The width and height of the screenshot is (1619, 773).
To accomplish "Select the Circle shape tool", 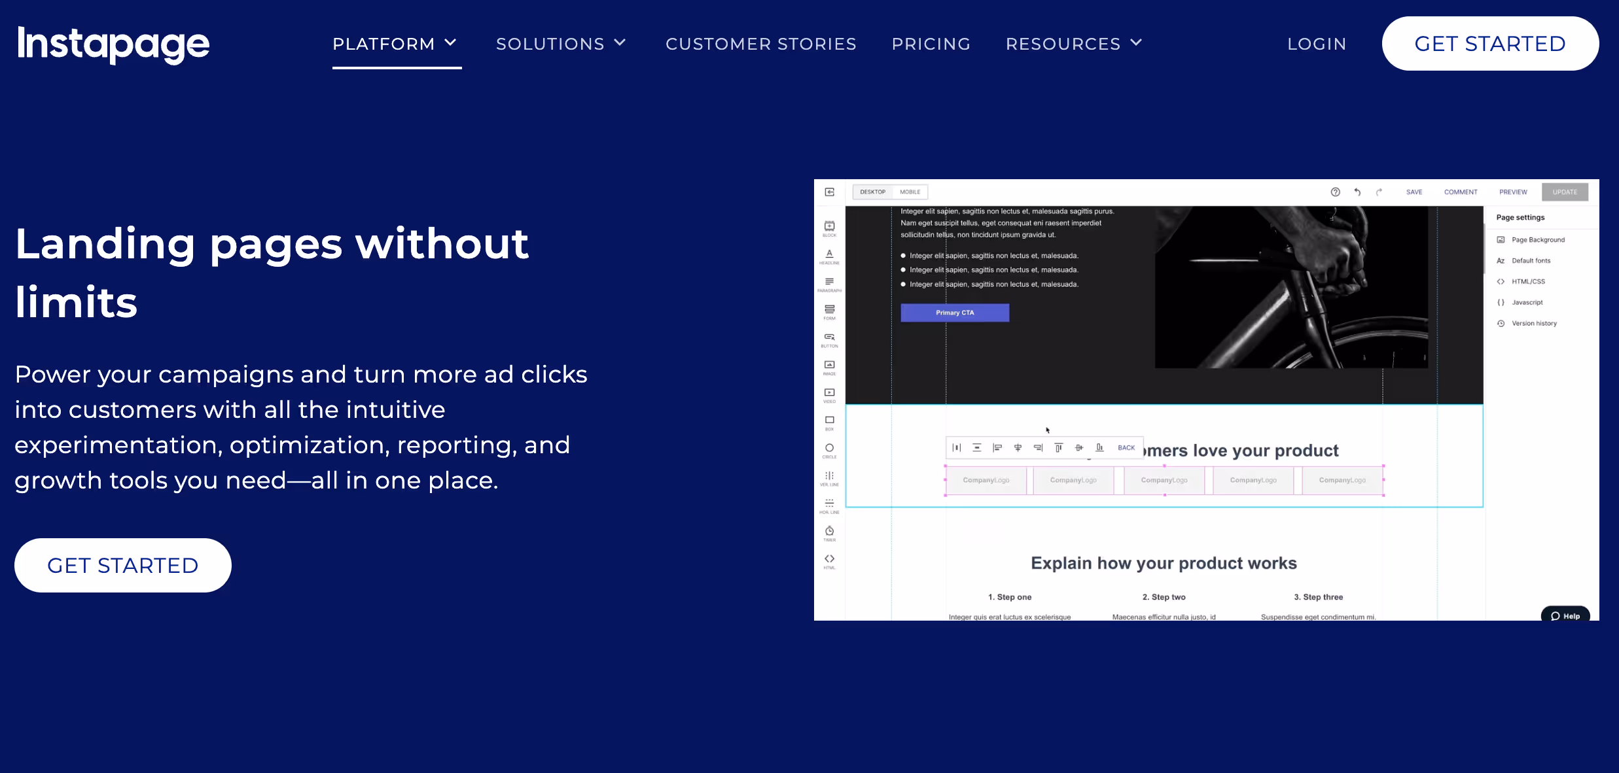I will pos(829,450).
